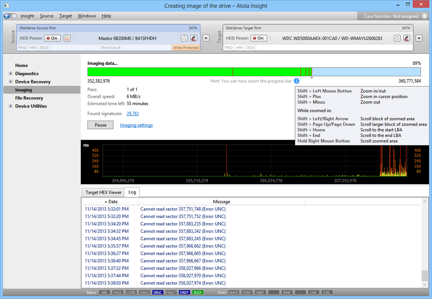This screenshot has width=432, height=299.
Task: Click the ICRC error indicator
Action: (327, 292)
